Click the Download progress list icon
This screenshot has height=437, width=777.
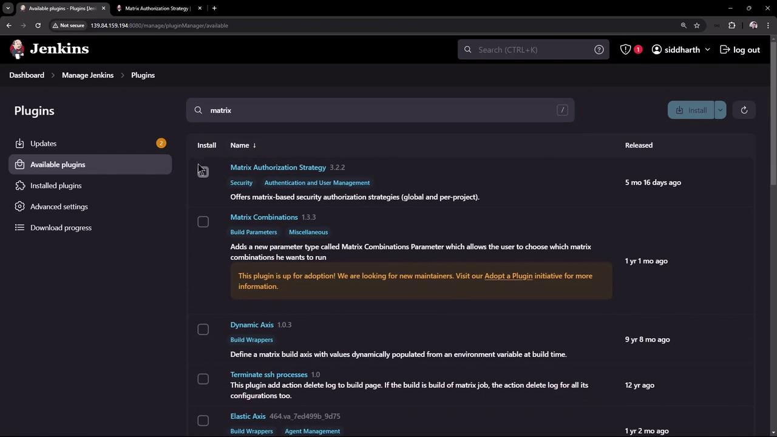click(19, 228)
